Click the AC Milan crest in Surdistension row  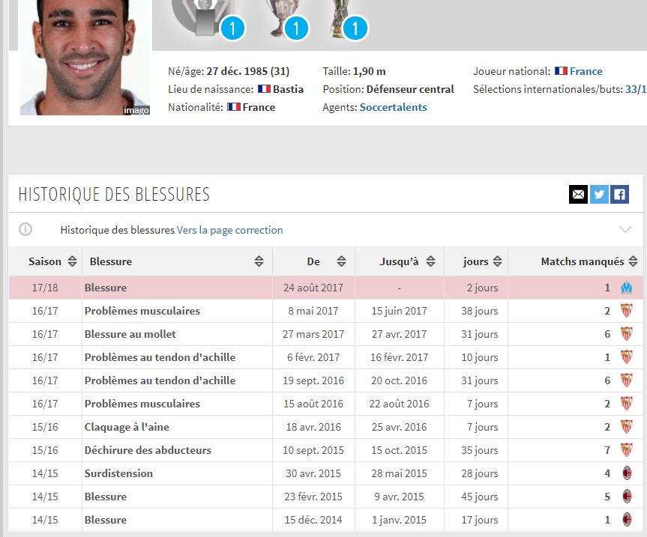627,473
